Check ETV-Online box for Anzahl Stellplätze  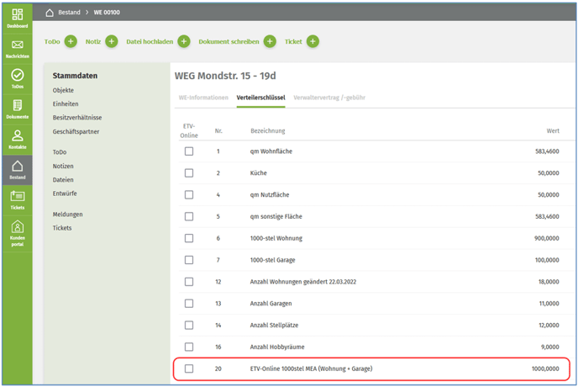pyautogui.click(x=189, y=325)
